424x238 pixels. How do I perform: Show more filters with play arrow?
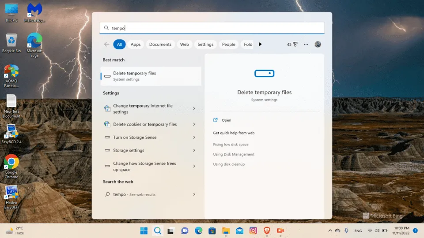[x=260, y=44]
